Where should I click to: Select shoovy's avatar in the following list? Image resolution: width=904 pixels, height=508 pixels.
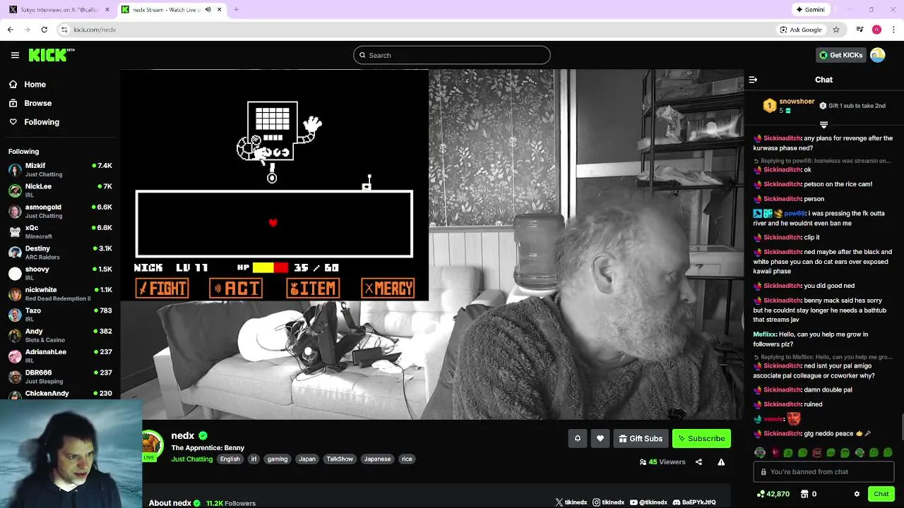15,274
